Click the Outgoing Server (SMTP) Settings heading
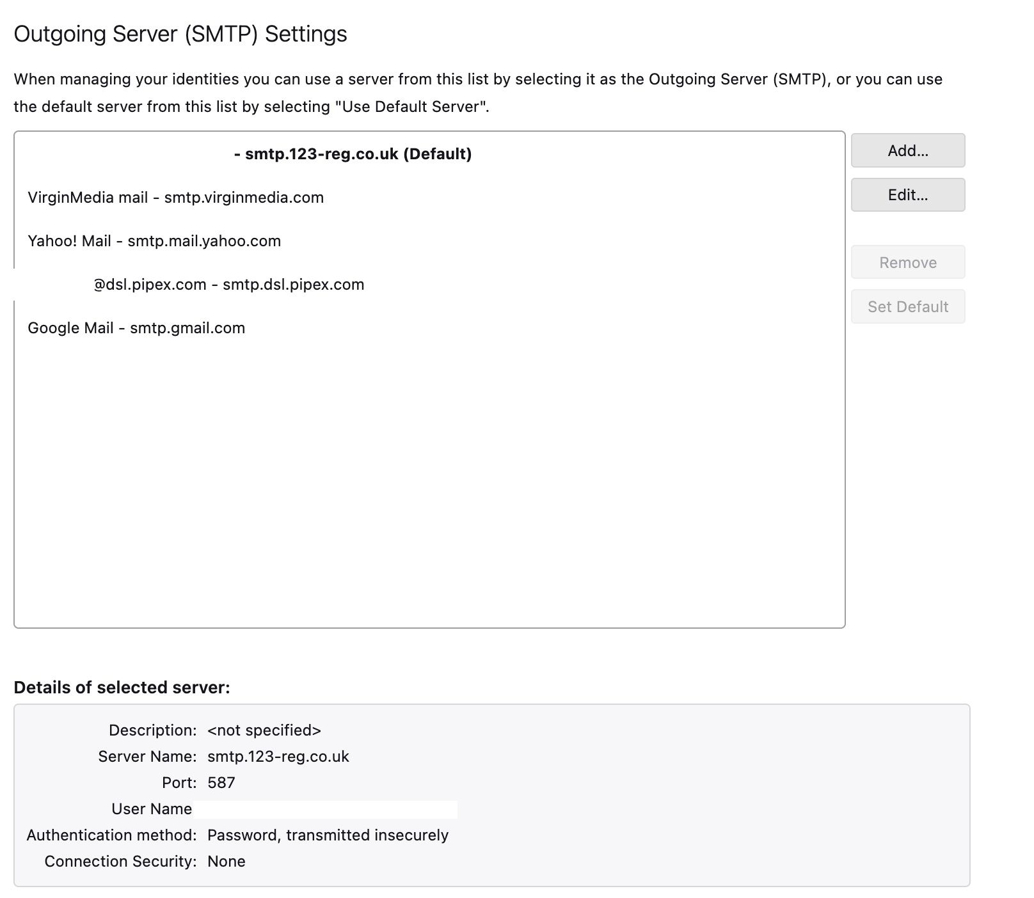The image size is (1034, 898). click(x=181, y=35)
